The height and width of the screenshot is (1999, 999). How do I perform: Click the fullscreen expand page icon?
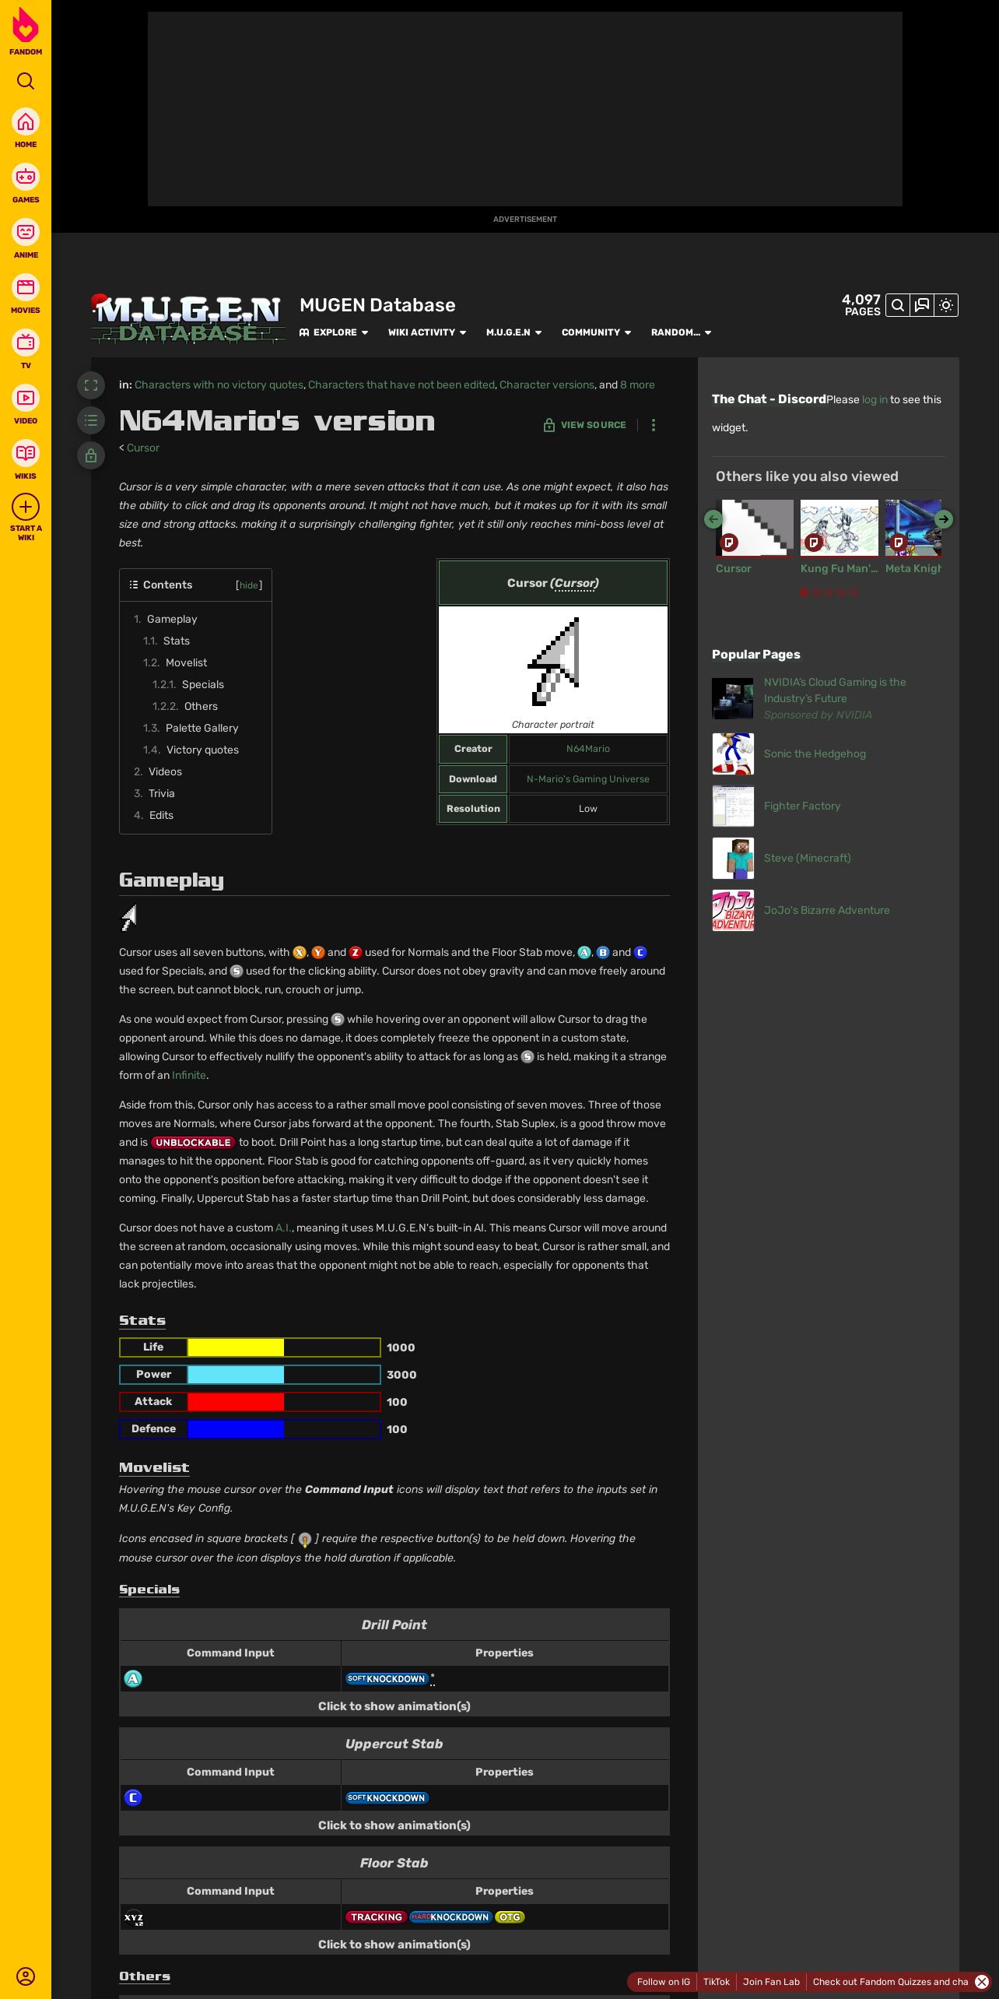(x=91, y=385)
